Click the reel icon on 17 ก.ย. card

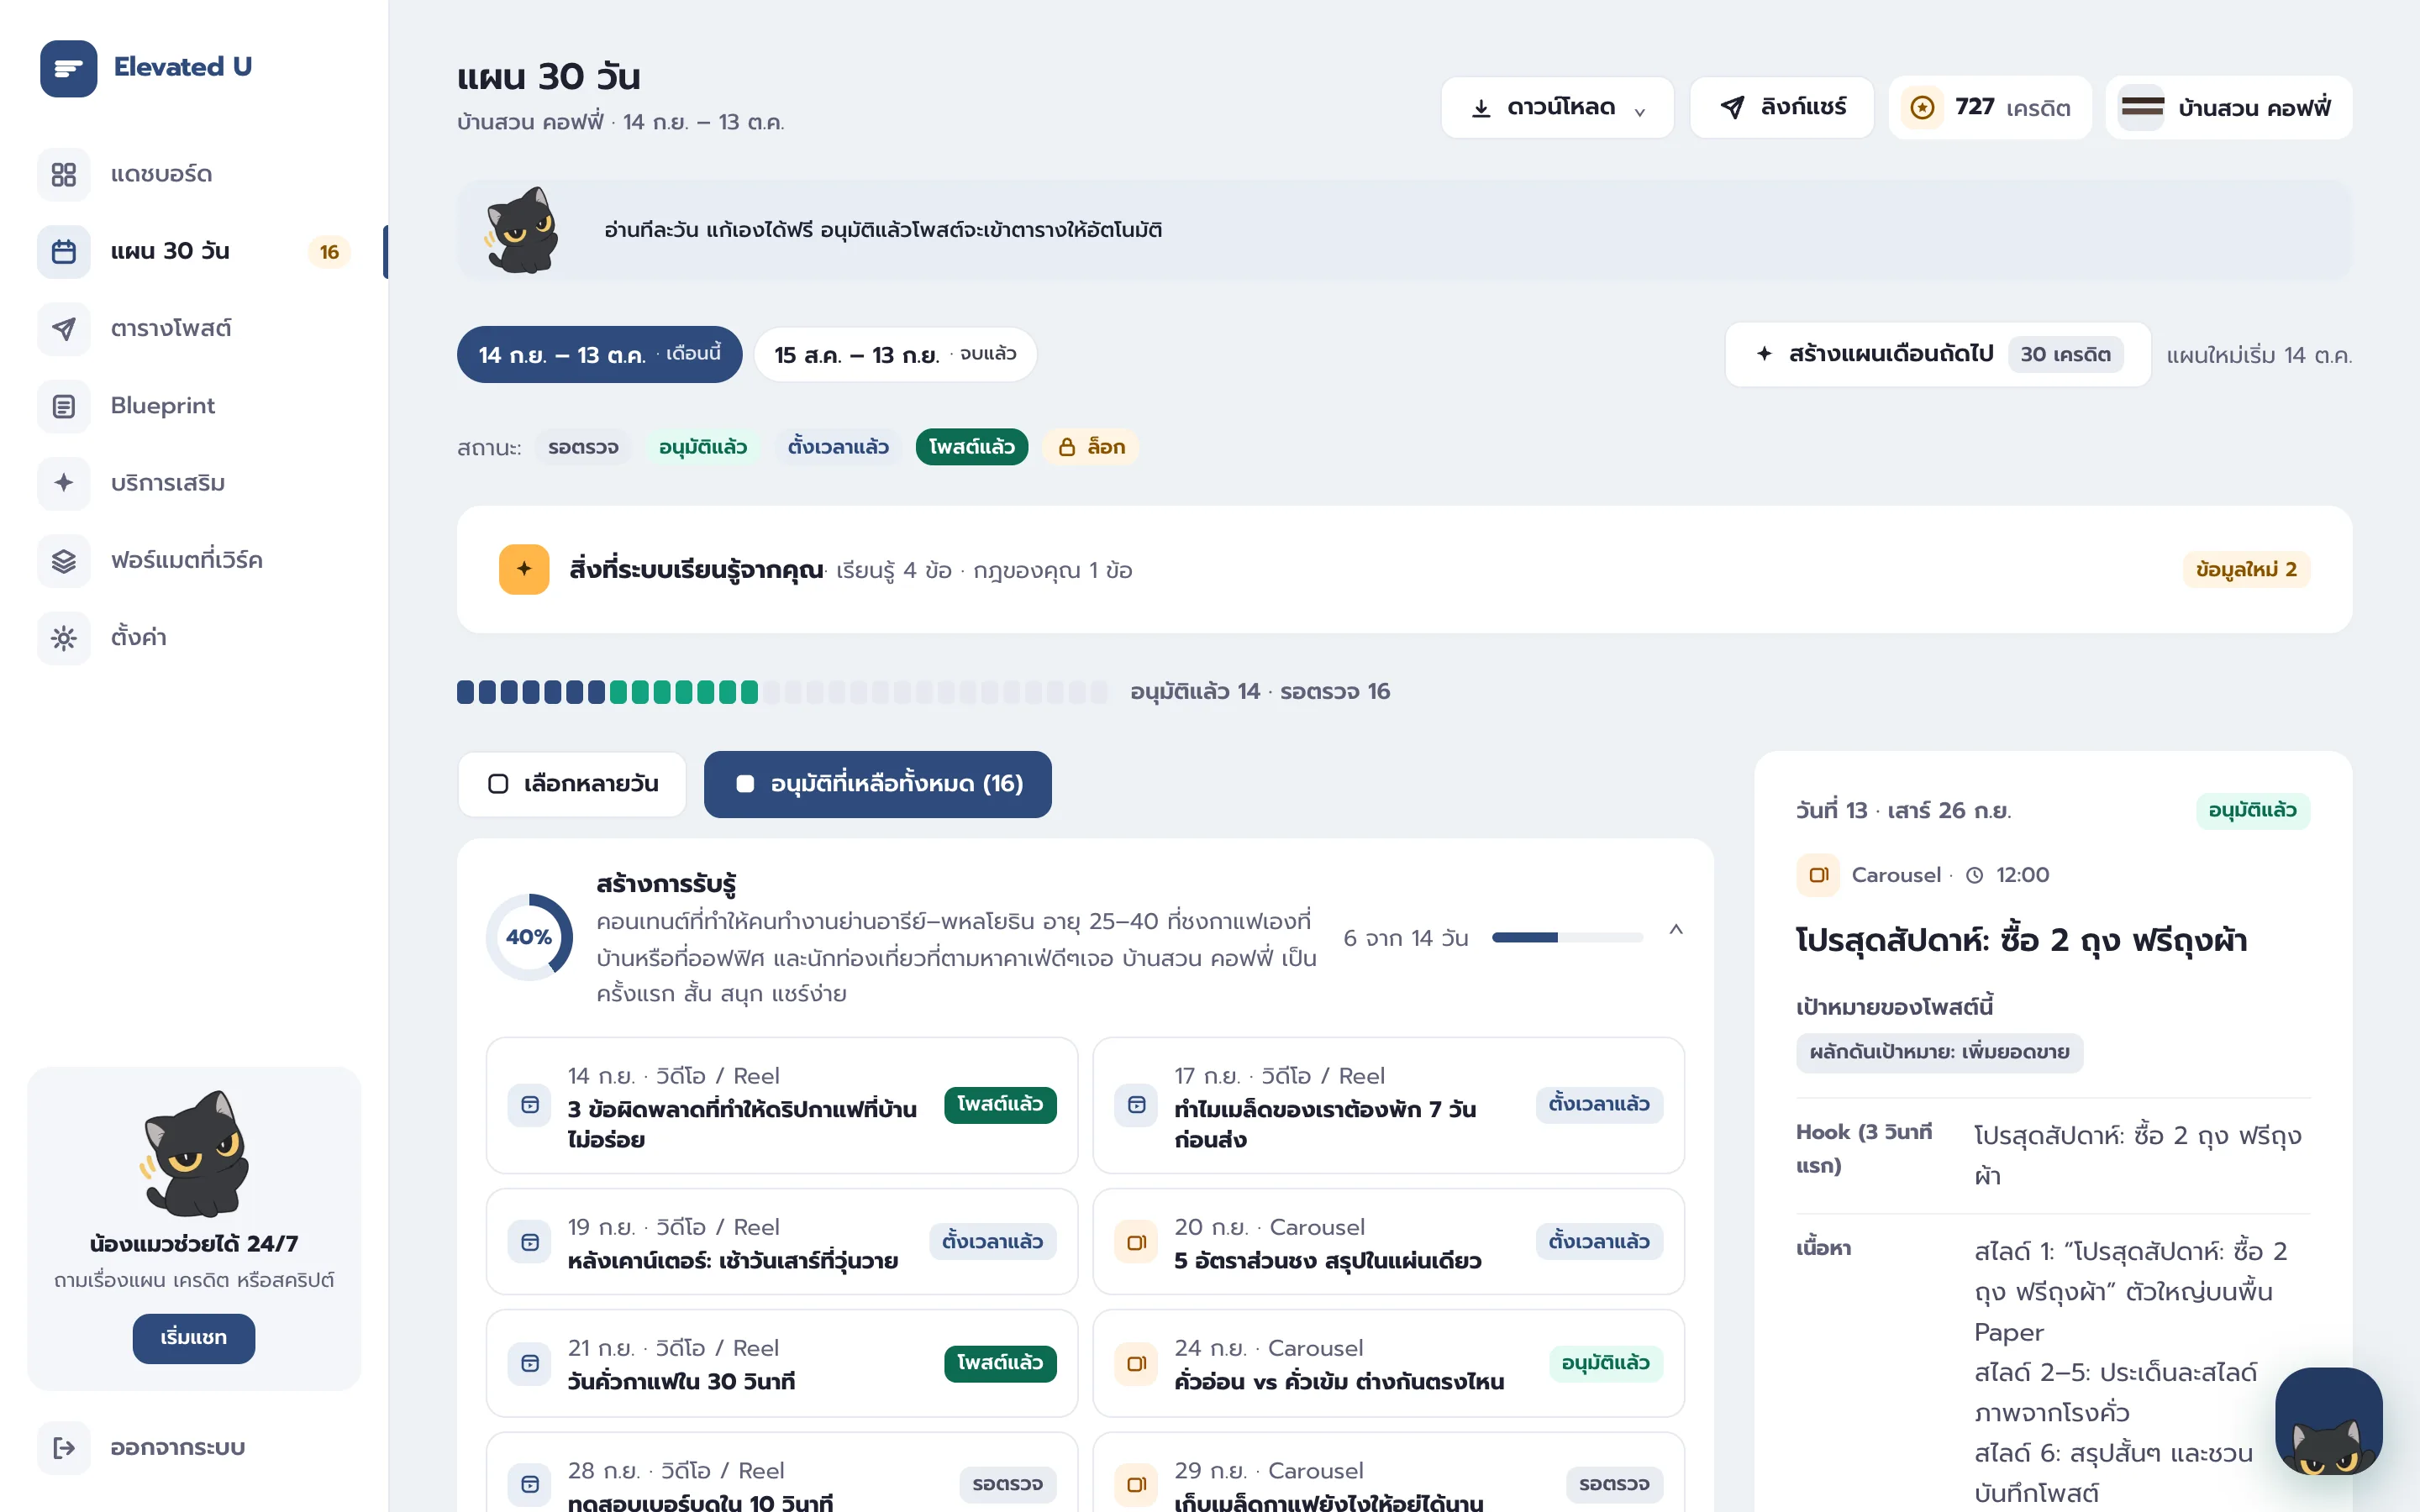(x=1137, y=1105)
